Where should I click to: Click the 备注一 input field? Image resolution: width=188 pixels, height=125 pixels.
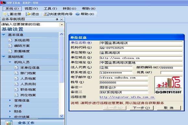tap(124, 87)
